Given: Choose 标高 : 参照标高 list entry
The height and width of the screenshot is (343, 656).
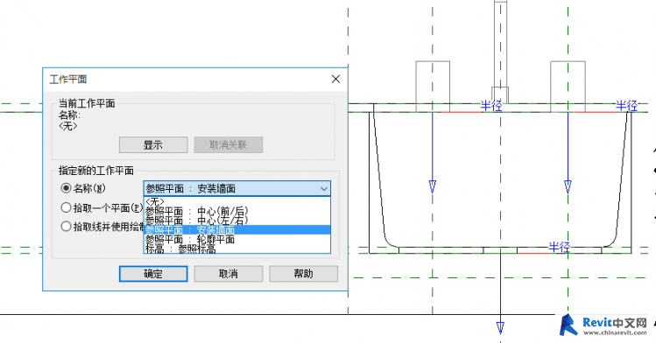Looking at the screenshot, I should tap(236, 248).
